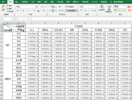Image resolution: width=132 pixels, height=100 pixels.
Task: Open font group dialog launcher
Action: click(x=47, y=15)
